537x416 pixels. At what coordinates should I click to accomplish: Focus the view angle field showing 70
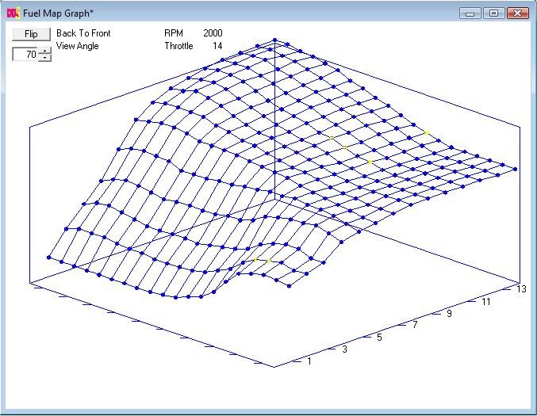pyautogui.click(x=25, y=54)
